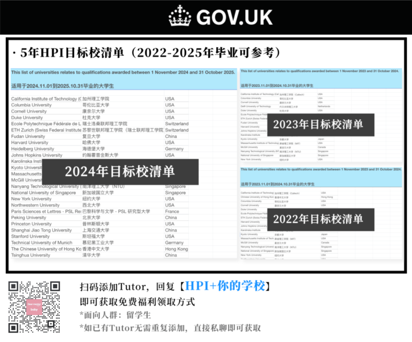This screenshot has width=412, height=342.
Task: Select the 2024年目标校清单 label
Action: coord(120,172)
